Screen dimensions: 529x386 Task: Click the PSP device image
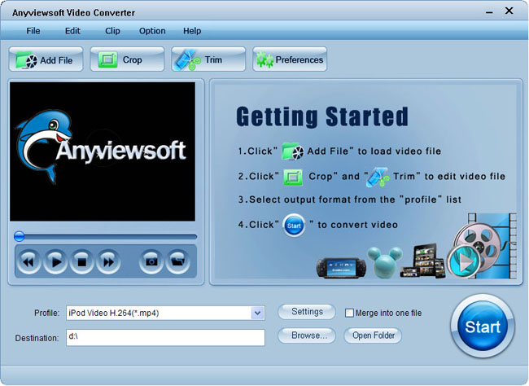pyautogui.click(x=341, y=268)
